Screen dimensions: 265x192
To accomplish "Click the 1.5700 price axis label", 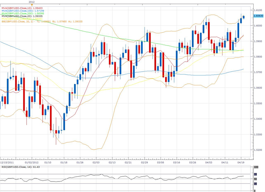I will [258, 72].
